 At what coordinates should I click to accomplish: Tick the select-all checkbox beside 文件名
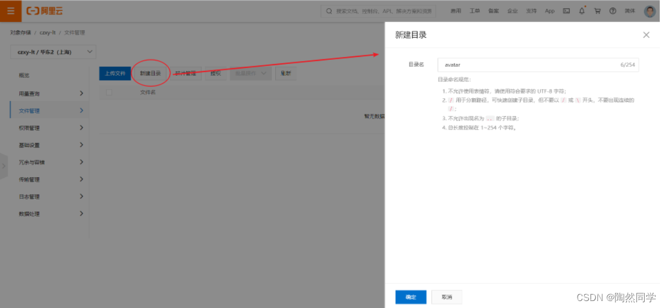tap(109, 92)
